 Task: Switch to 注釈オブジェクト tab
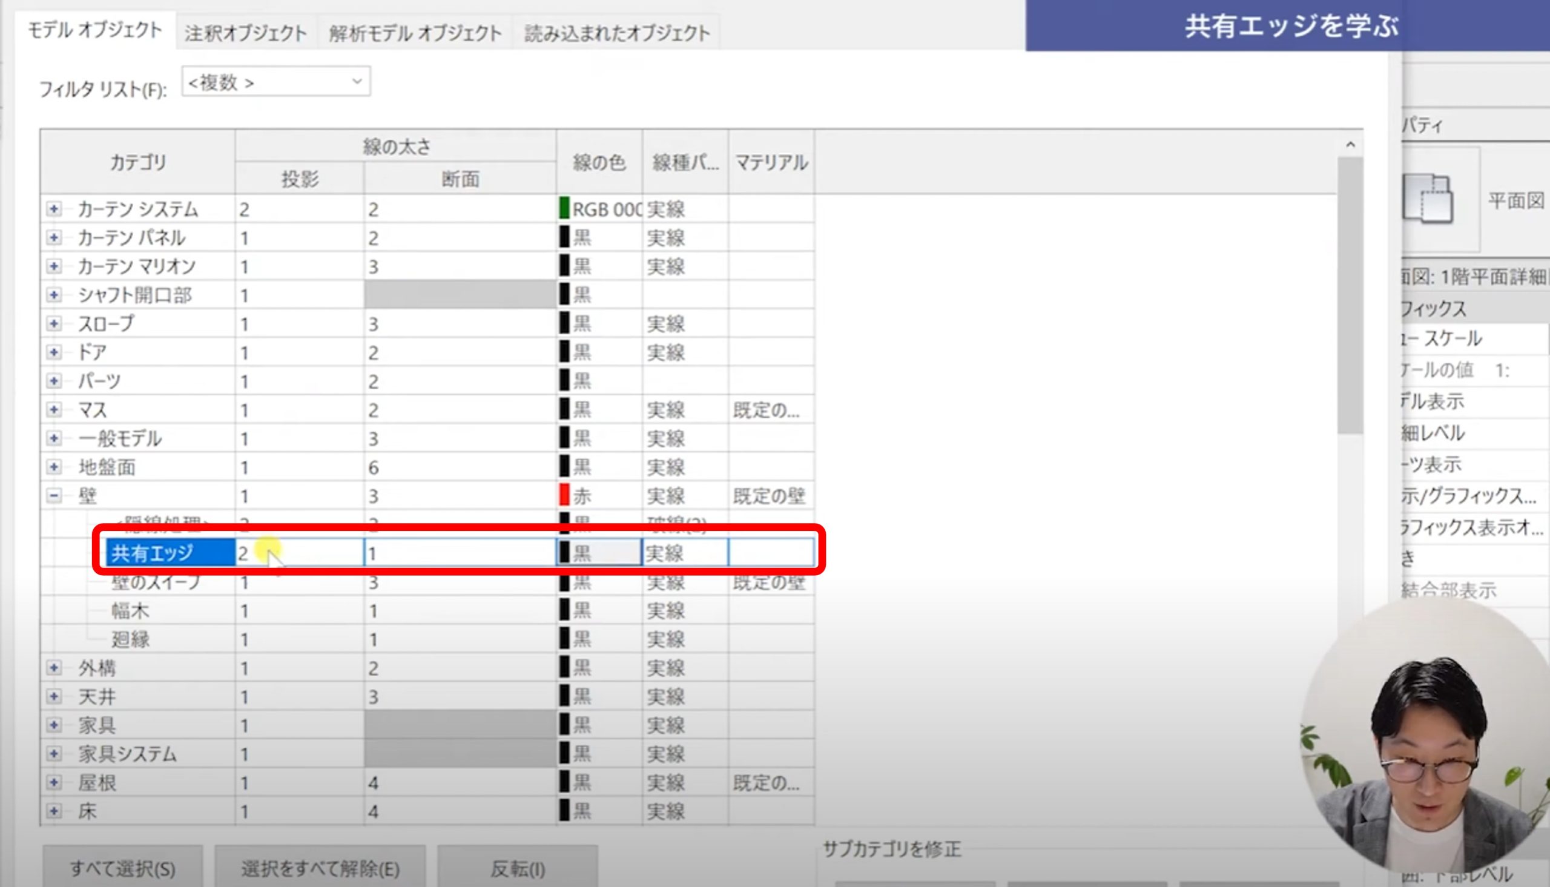click(245, 33)
